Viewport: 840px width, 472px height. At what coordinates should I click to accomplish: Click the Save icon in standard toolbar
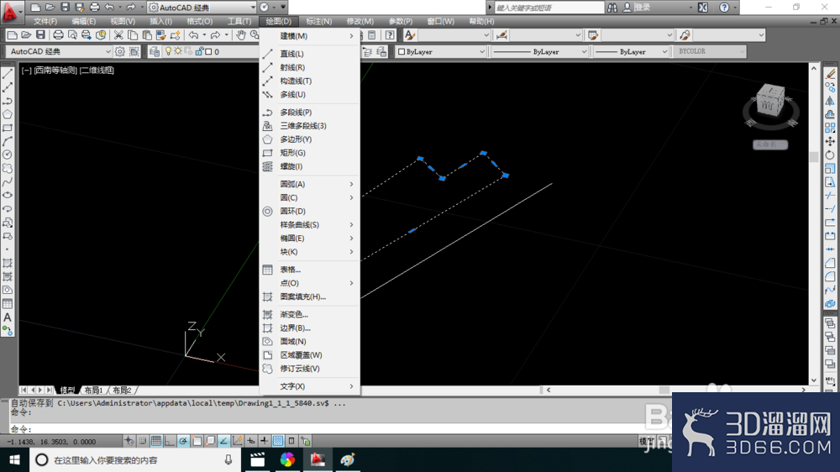[x=40, y=35]
